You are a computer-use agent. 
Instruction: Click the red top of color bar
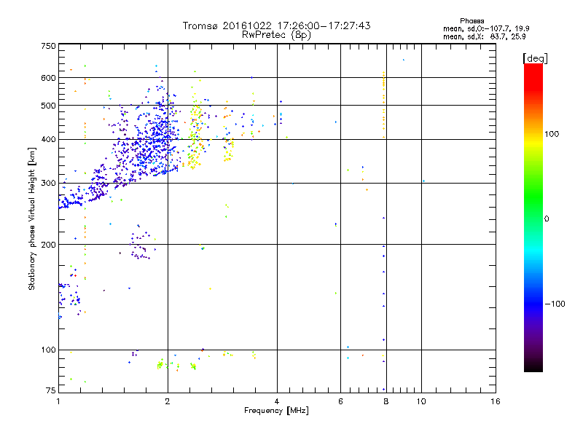(533, 74)
